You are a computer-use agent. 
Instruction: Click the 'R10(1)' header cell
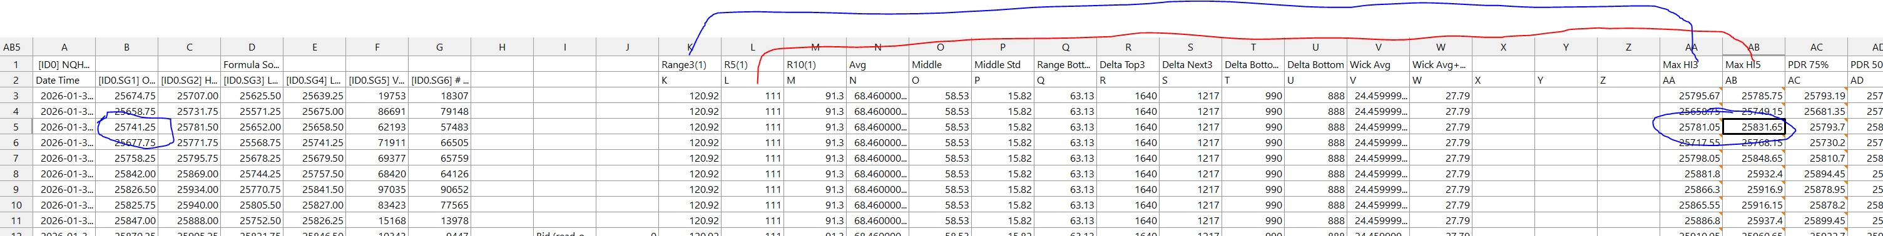[815, 64]
